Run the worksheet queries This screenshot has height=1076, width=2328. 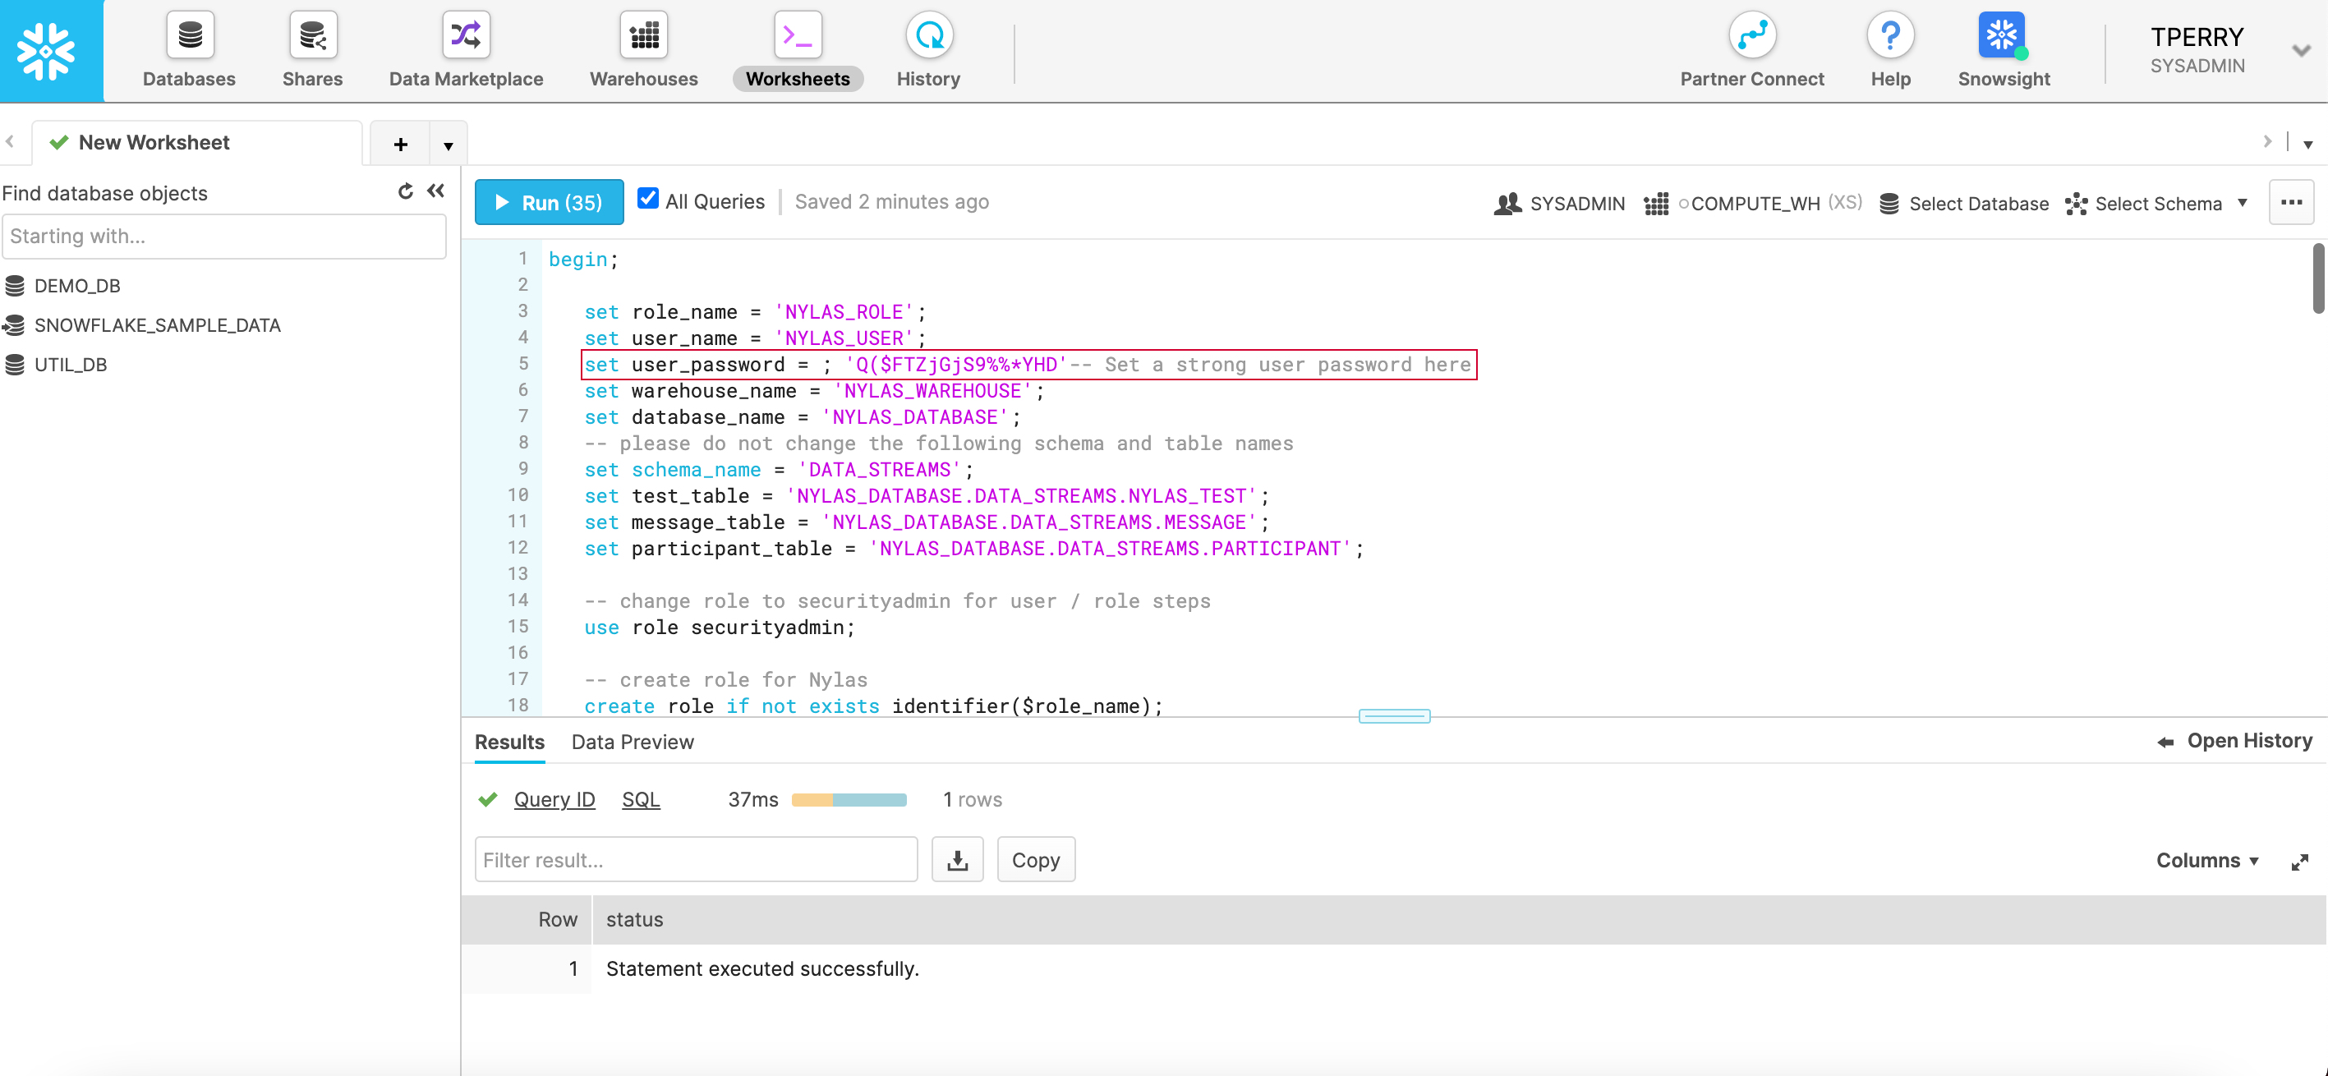[548, 201]
